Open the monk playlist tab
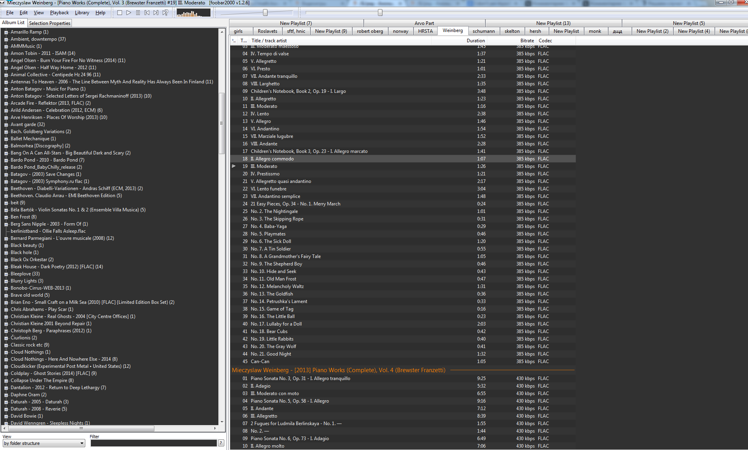Image resolution: width=748 pixels, height=450 pixels. pos(595,31)
